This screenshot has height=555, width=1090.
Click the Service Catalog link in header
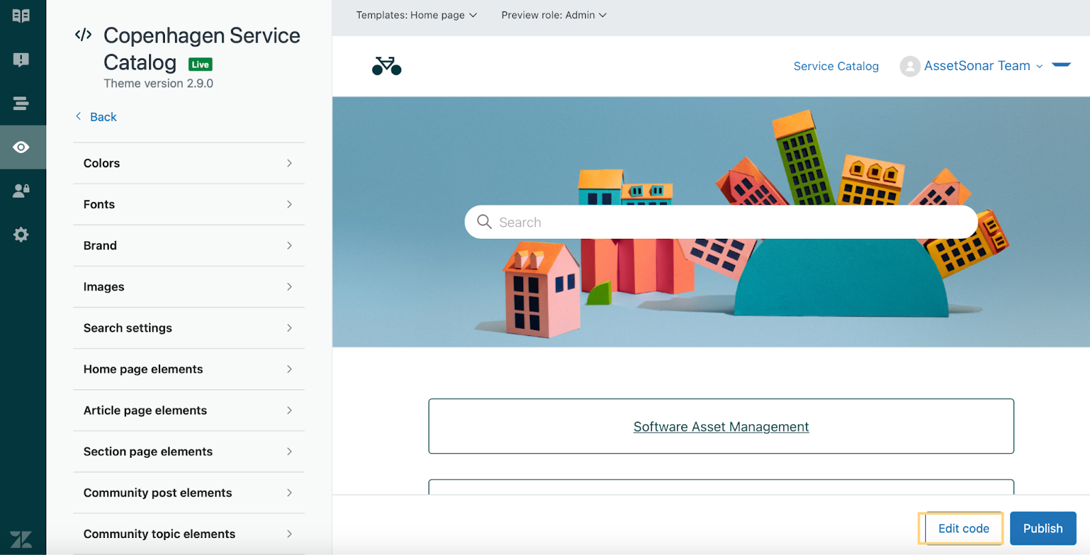pos(836,66)
